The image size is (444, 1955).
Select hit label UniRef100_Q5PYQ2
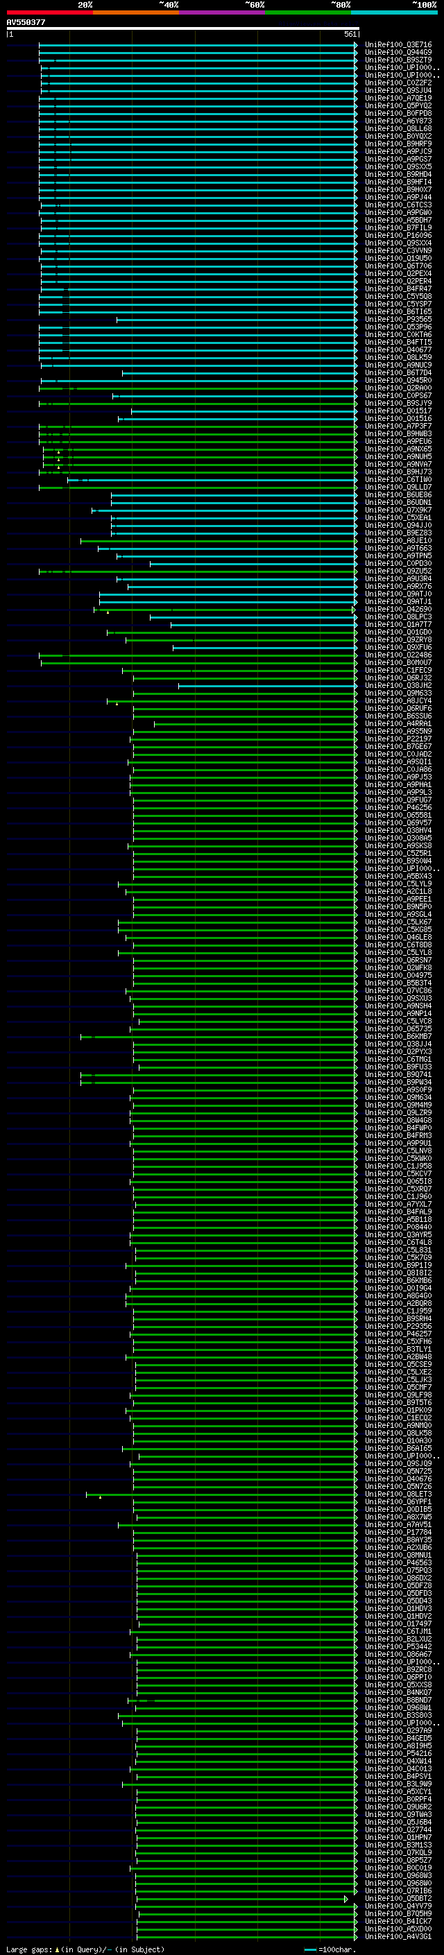tap(398, 105)
